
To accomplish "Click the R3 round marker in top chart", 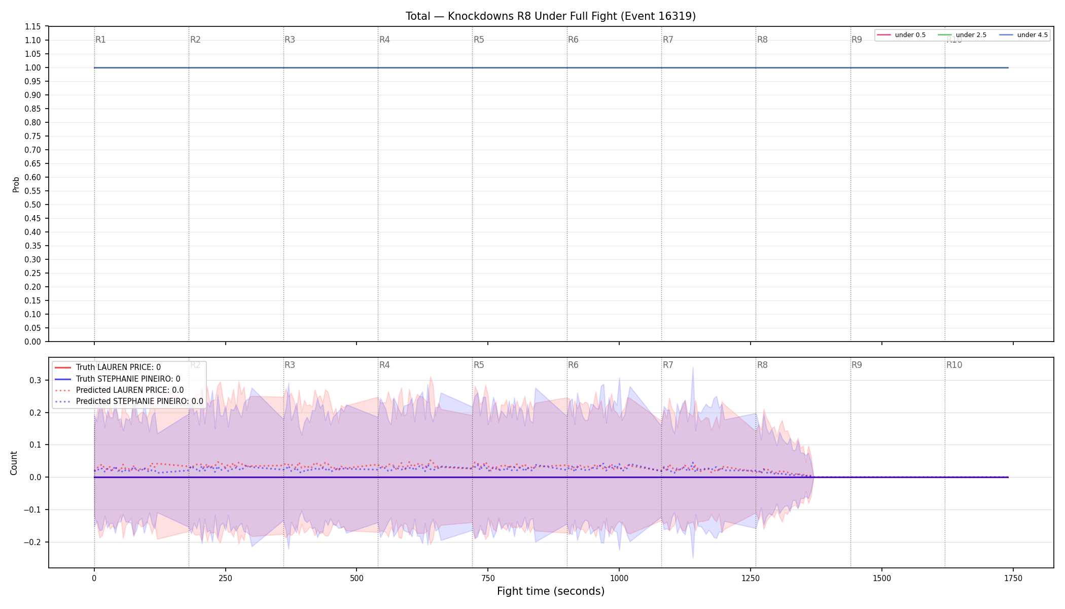I will click(290, 40).
